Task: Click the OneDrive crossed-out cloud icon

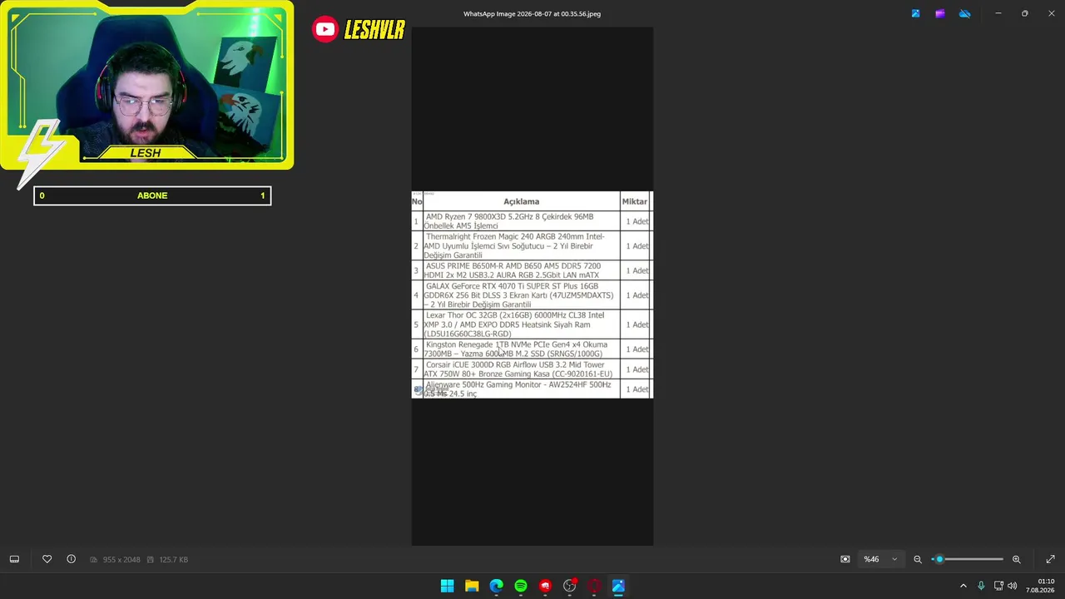Action: [965, 13]
